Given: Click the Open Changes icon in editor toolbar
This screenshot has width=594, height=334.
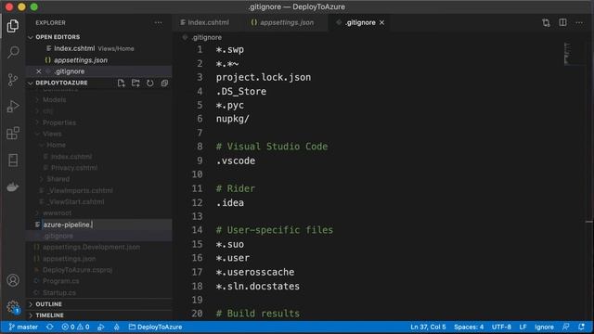Looking at the screenshot, I should point(546,22).
